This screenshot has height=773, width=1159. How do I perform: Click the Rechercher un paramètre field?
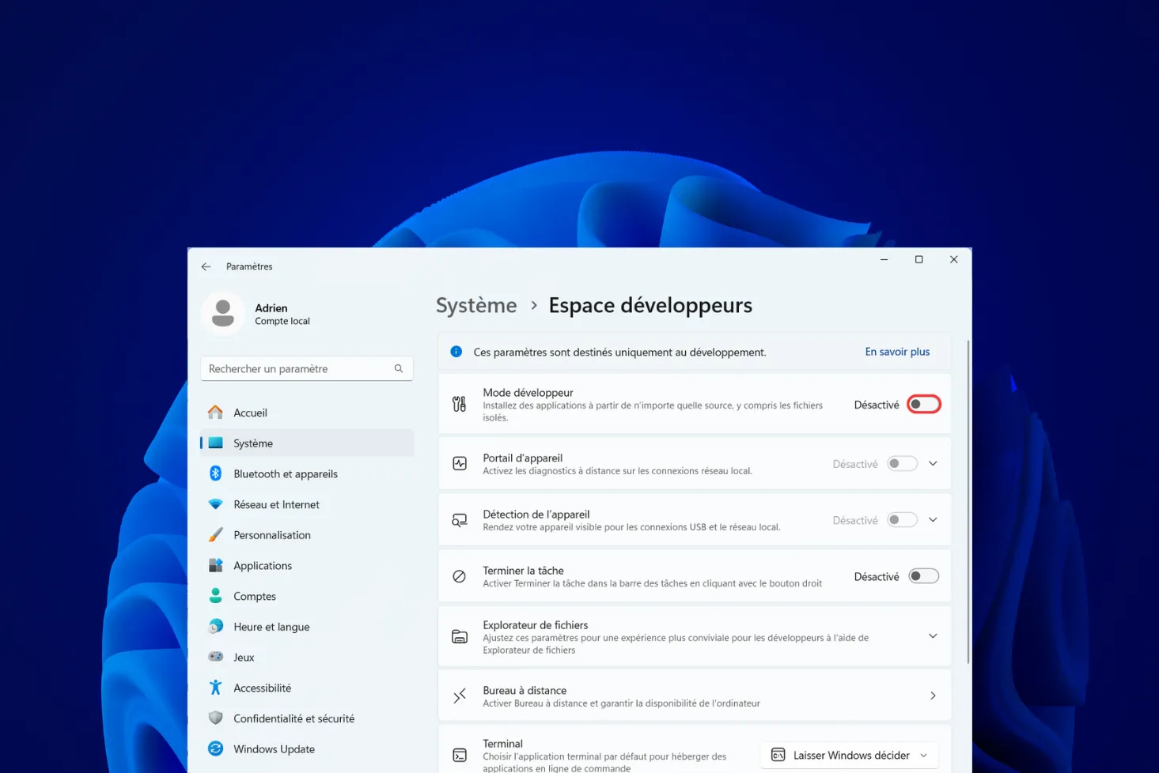[x=307, y=369]
